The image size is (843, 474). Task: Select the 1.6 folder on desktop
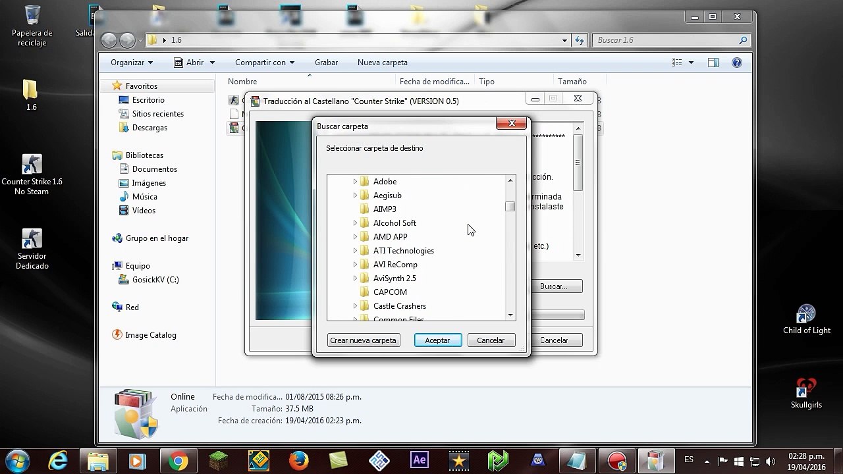pos(31,95)
